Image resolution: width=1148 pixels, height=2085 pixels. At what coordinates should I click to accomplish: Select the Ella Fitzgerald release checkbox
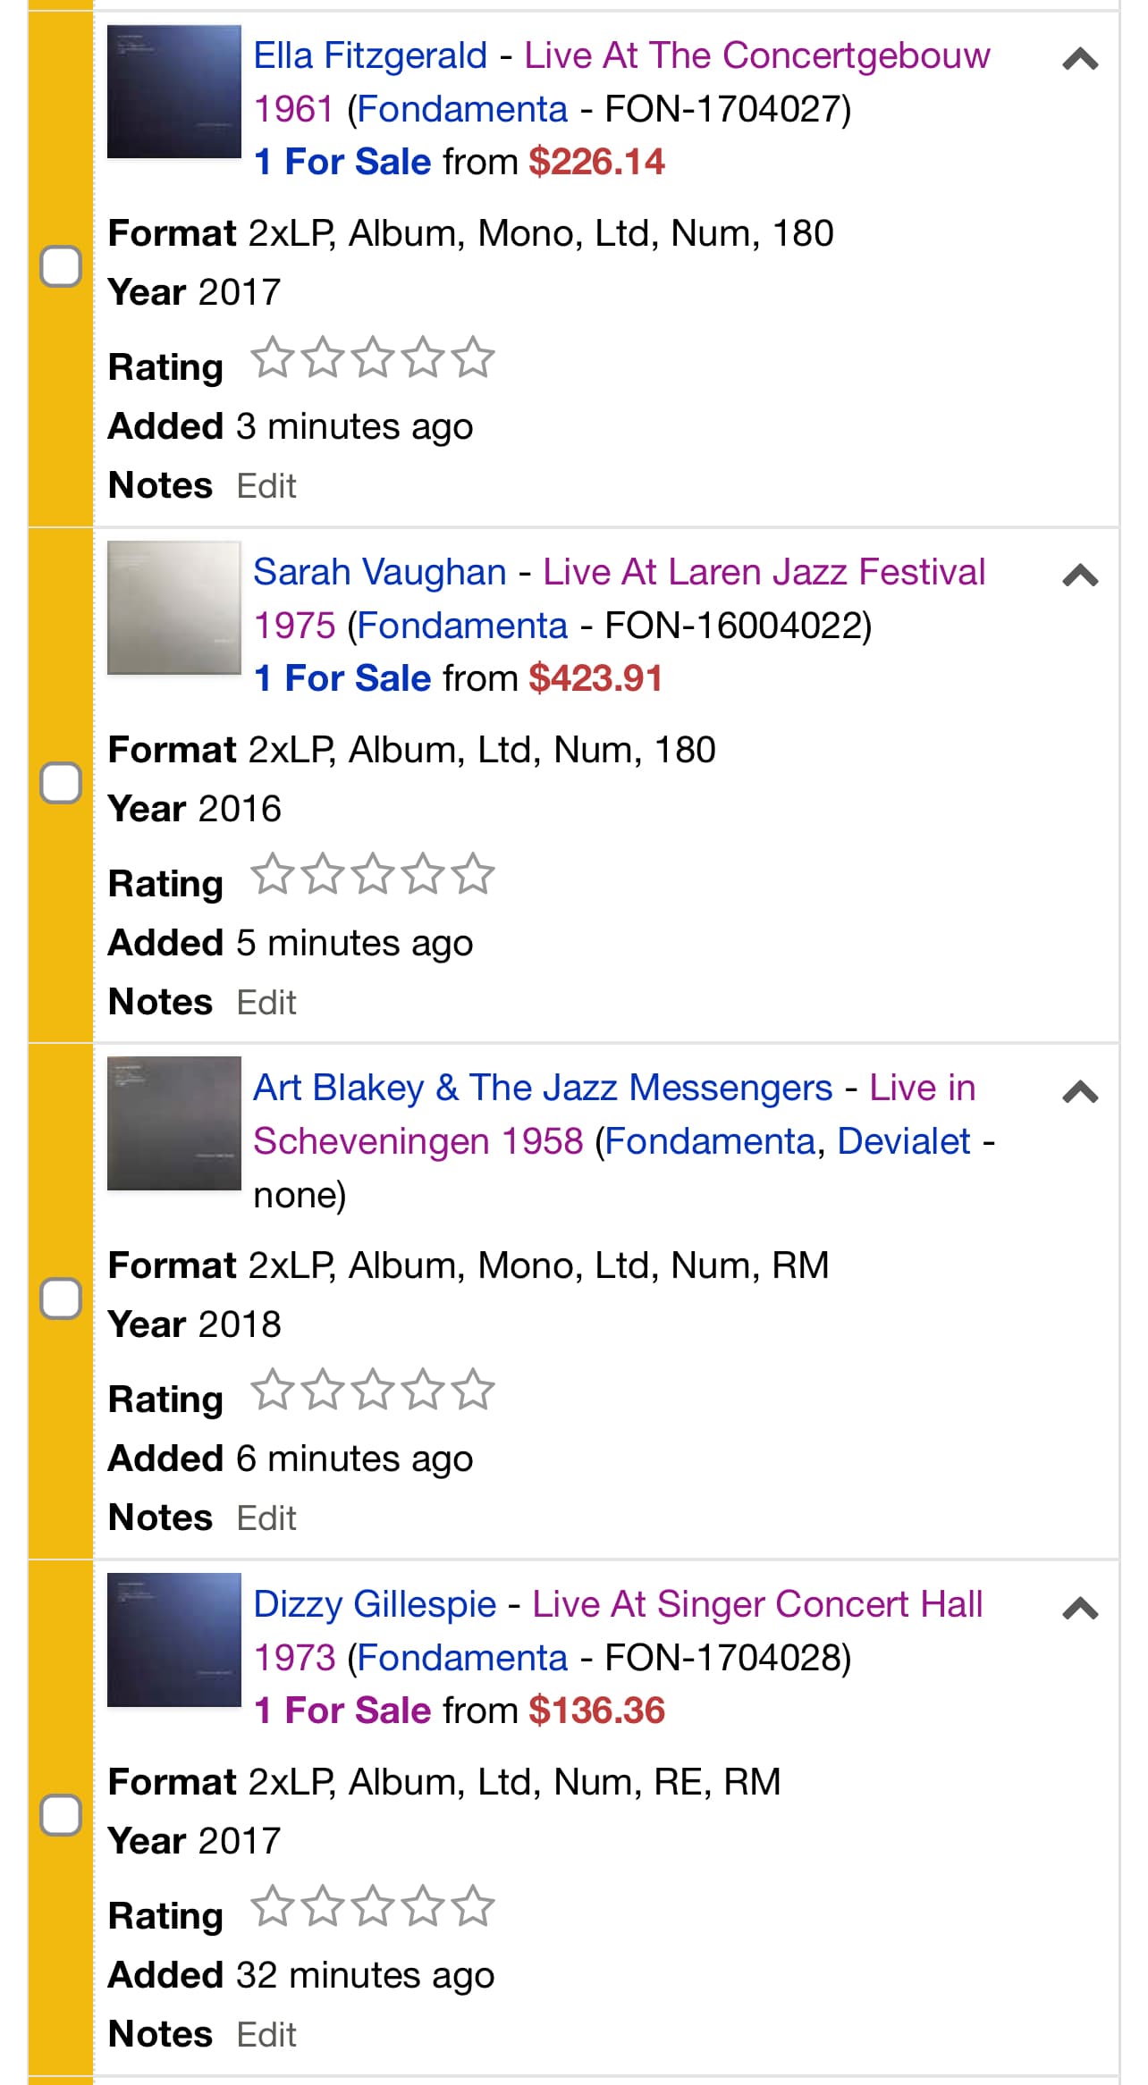pyautogui.click(x=61, y=266)
